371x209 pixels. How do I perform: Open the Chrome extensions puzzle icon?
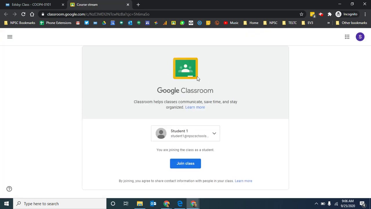coord(330,14)
